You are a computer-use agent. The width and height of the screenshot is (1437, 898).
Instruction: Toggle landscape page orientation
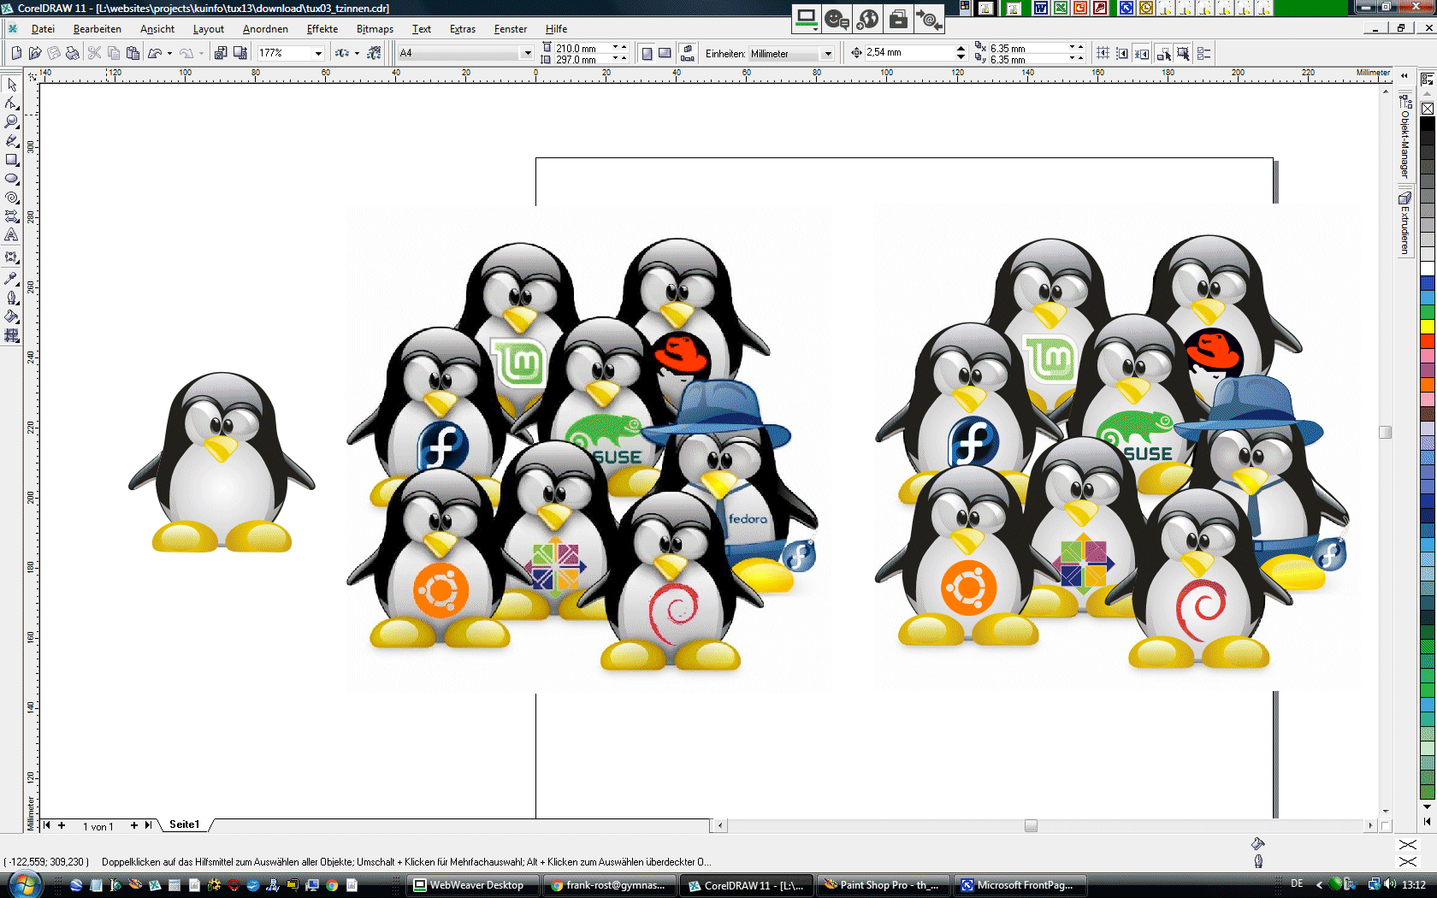(665, 53)
